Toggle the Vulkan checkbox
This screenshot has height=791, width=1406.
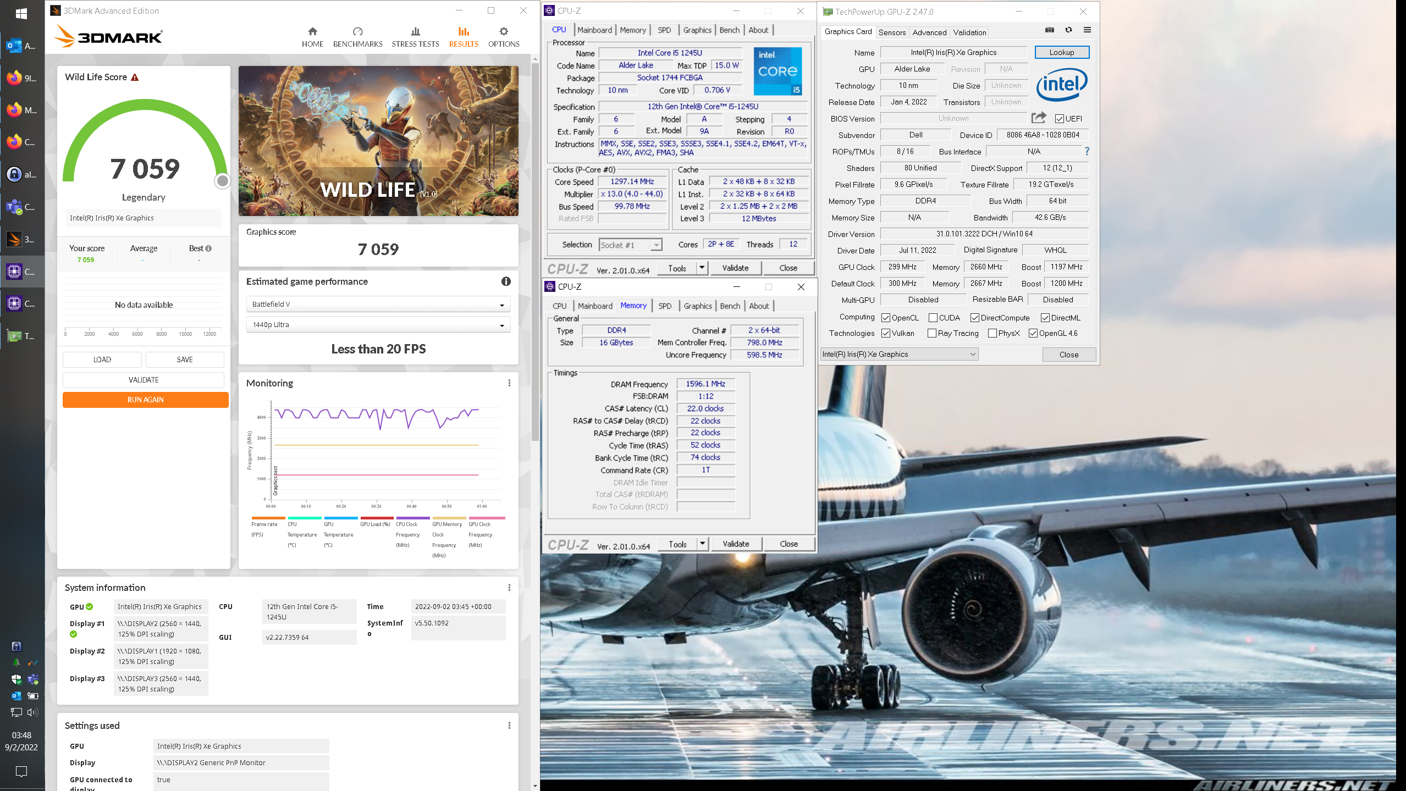pos(886,333)
